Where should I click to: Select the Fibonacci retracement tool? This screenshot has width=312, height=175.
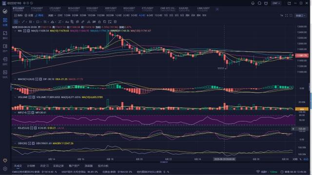(45, 21)
